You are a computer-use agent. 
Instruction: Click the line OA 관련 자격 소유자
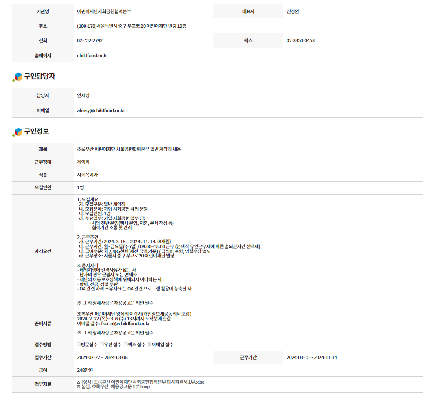click(x=135, y=289)
